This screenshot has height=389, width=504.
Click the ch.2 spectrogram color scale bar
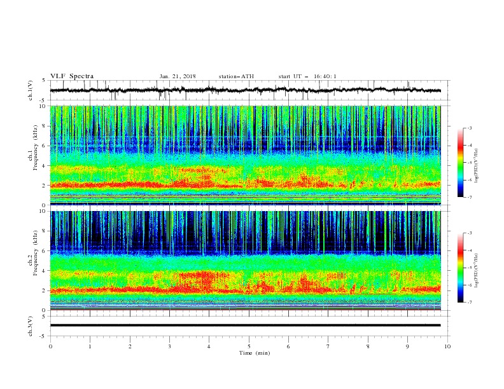coord(460,268)
